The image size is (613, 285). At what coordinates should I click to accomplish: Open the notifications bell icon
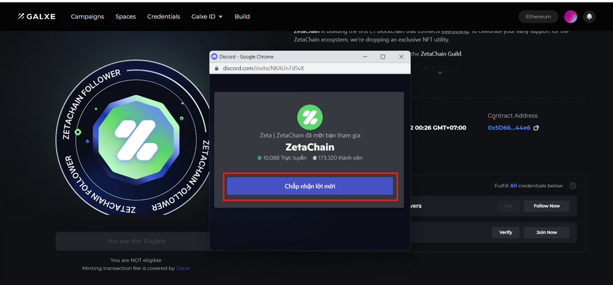click(589, 17)
